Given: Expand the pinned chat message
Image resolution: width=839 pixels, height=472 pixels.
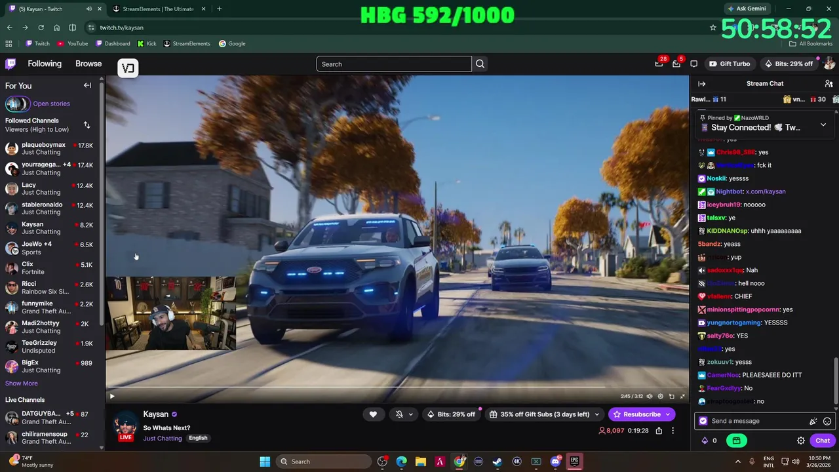Looking at the screenshot, I should point(823,125).
